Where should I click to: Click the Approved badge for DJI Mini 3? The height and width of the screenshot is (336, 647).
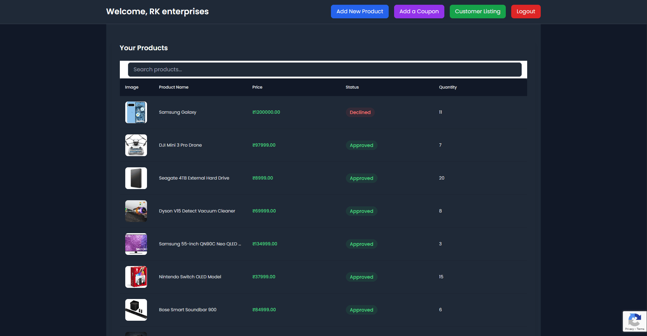[361, 145]
